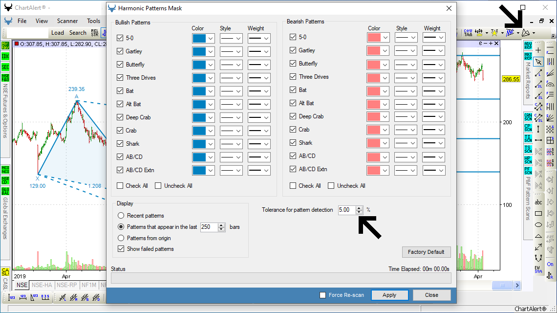Open Color dropdown for Bullish Three Drives
The width and height of the screenshot is (557, 313).
[203, 78]
